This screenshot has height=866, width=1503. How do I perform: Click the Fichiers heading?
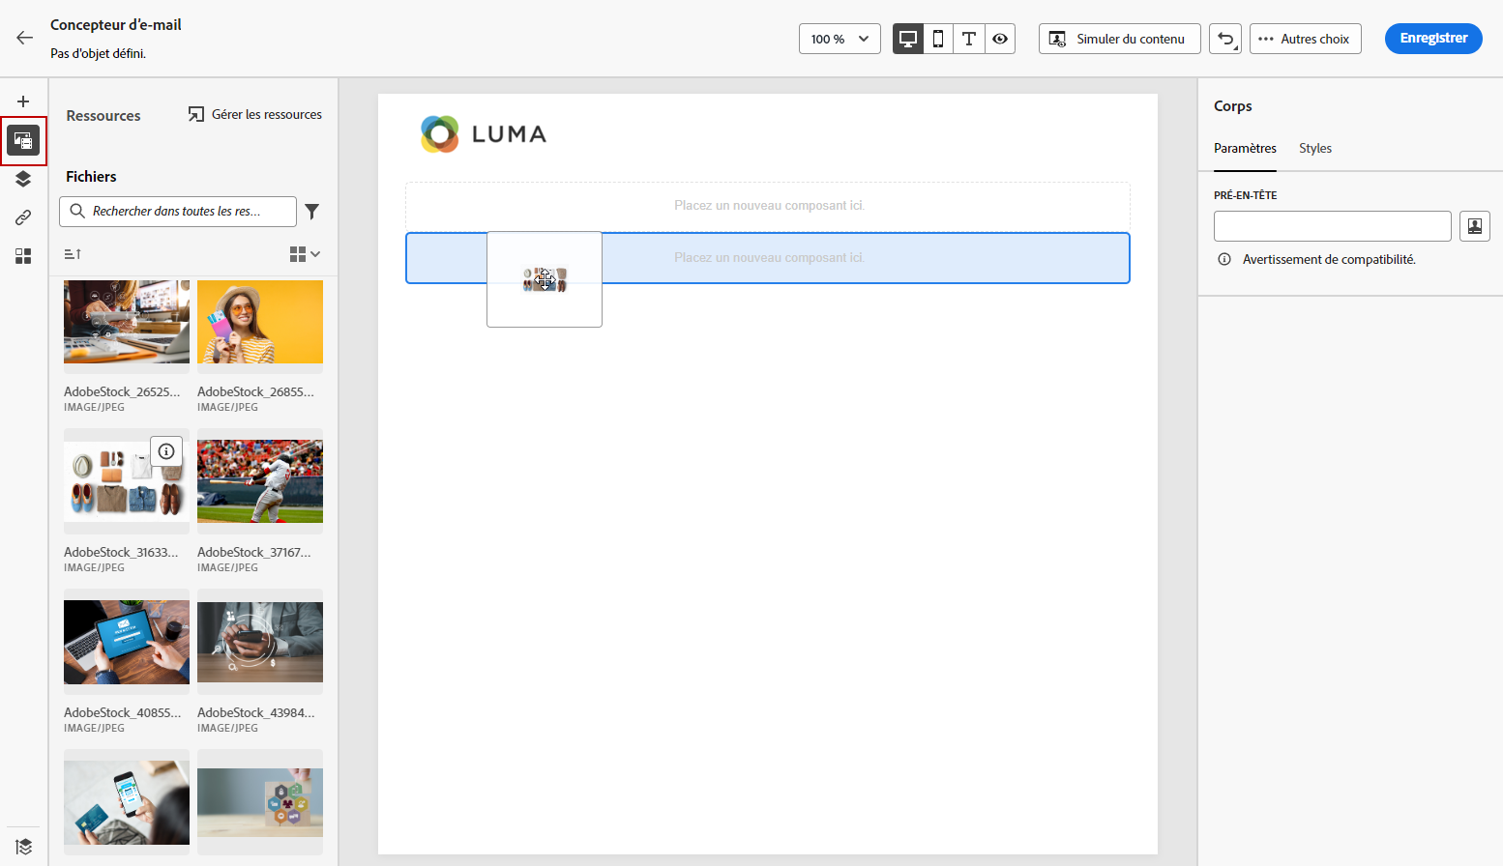(x=91, y=177)
